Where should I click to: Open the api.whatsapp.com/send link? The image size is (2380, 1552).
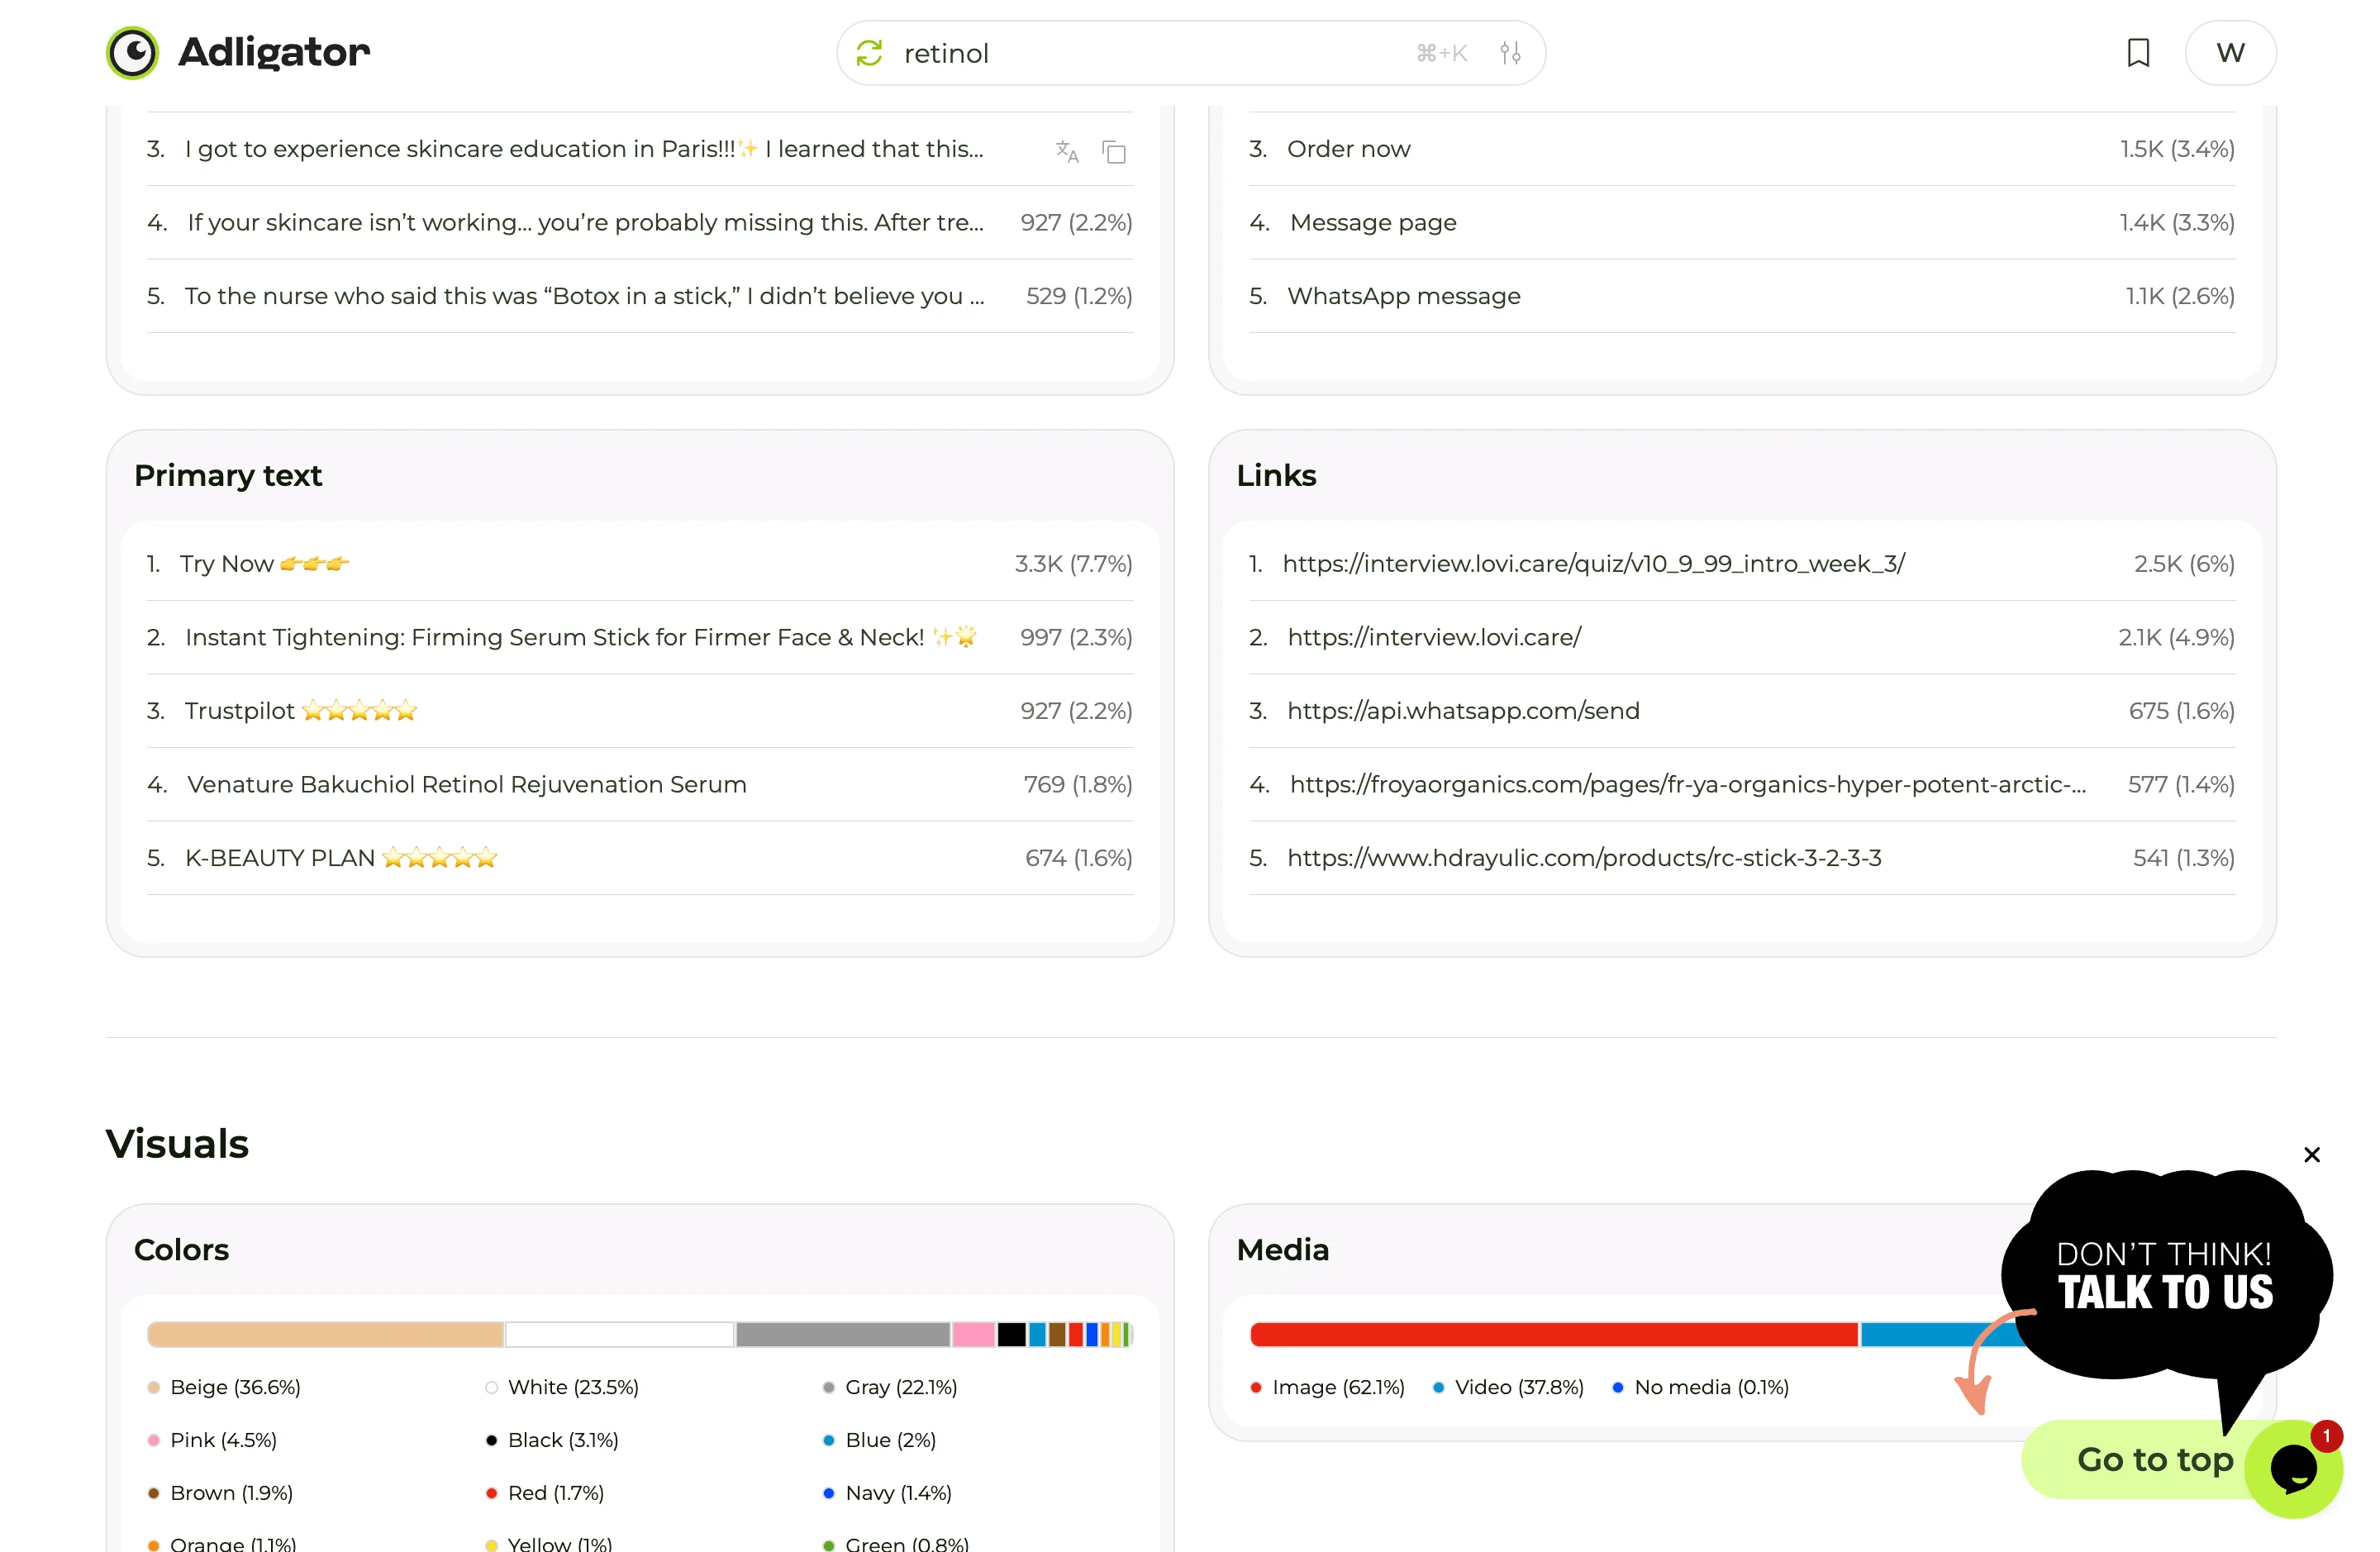pos(1463,711)
